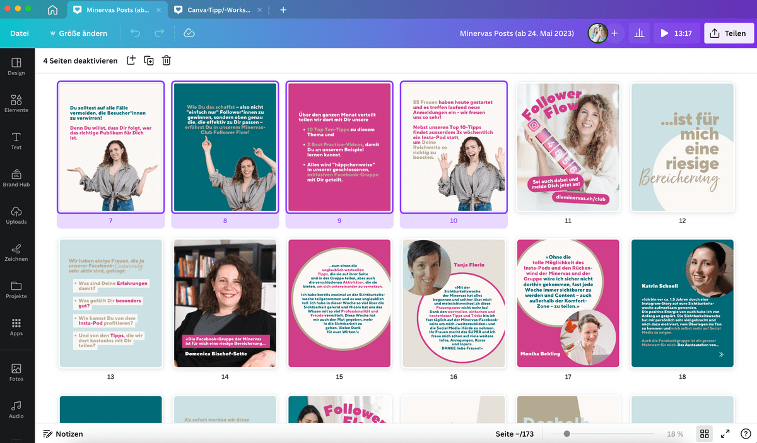Select page 12 riesige Bereicherung thumbnail
The width and height of the screenshot is (757, 443).
click(683, 147)
